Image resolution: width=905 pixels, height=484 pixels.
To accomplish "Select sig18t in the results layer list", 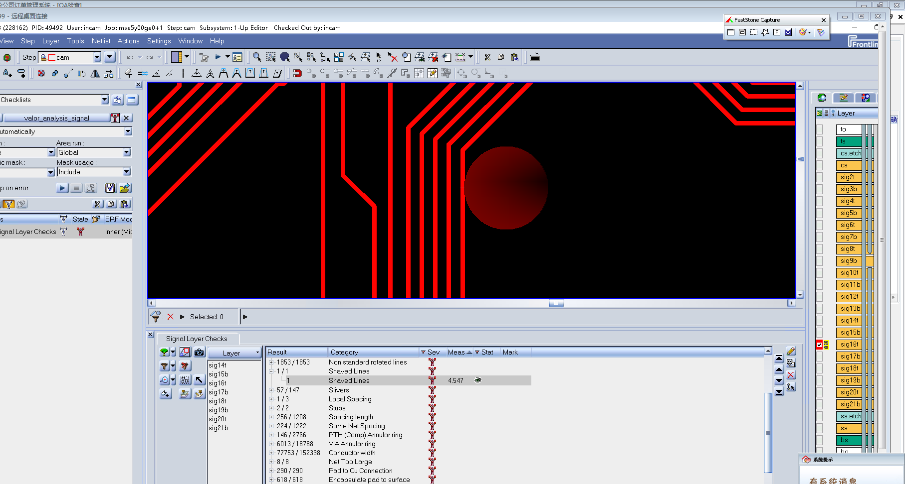I will (218, 401).
